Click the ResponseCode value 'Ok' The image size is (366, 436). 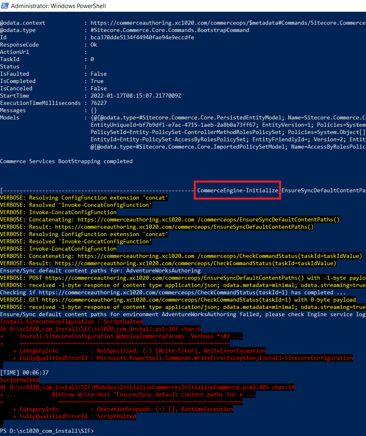pyautogui.click(x=94, y=45)
